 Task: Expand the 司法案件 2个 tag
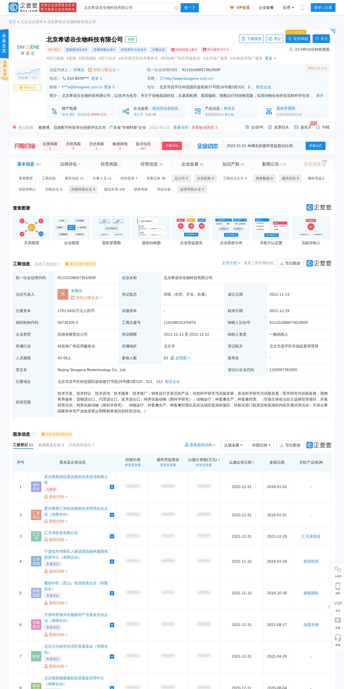coord(216,50)
